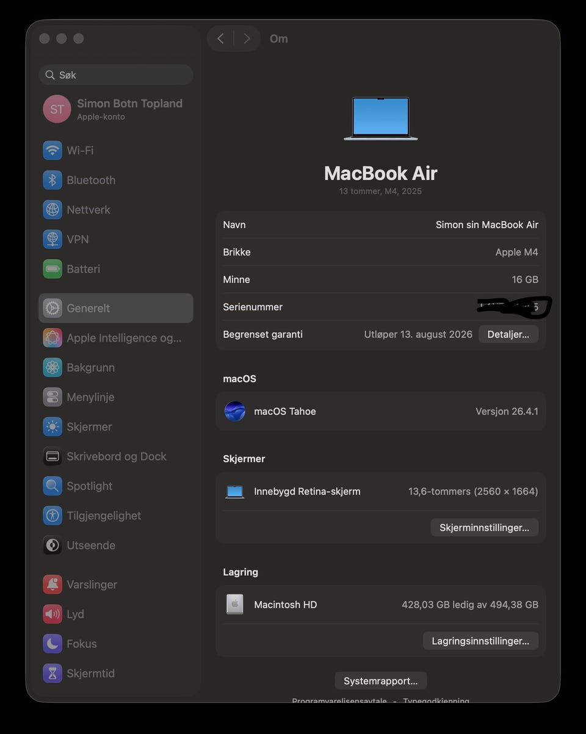Click '13,6-tommers (2560 × 1664)' text
The height and width of the screenshot is (734, 586).
click(473, 491)
